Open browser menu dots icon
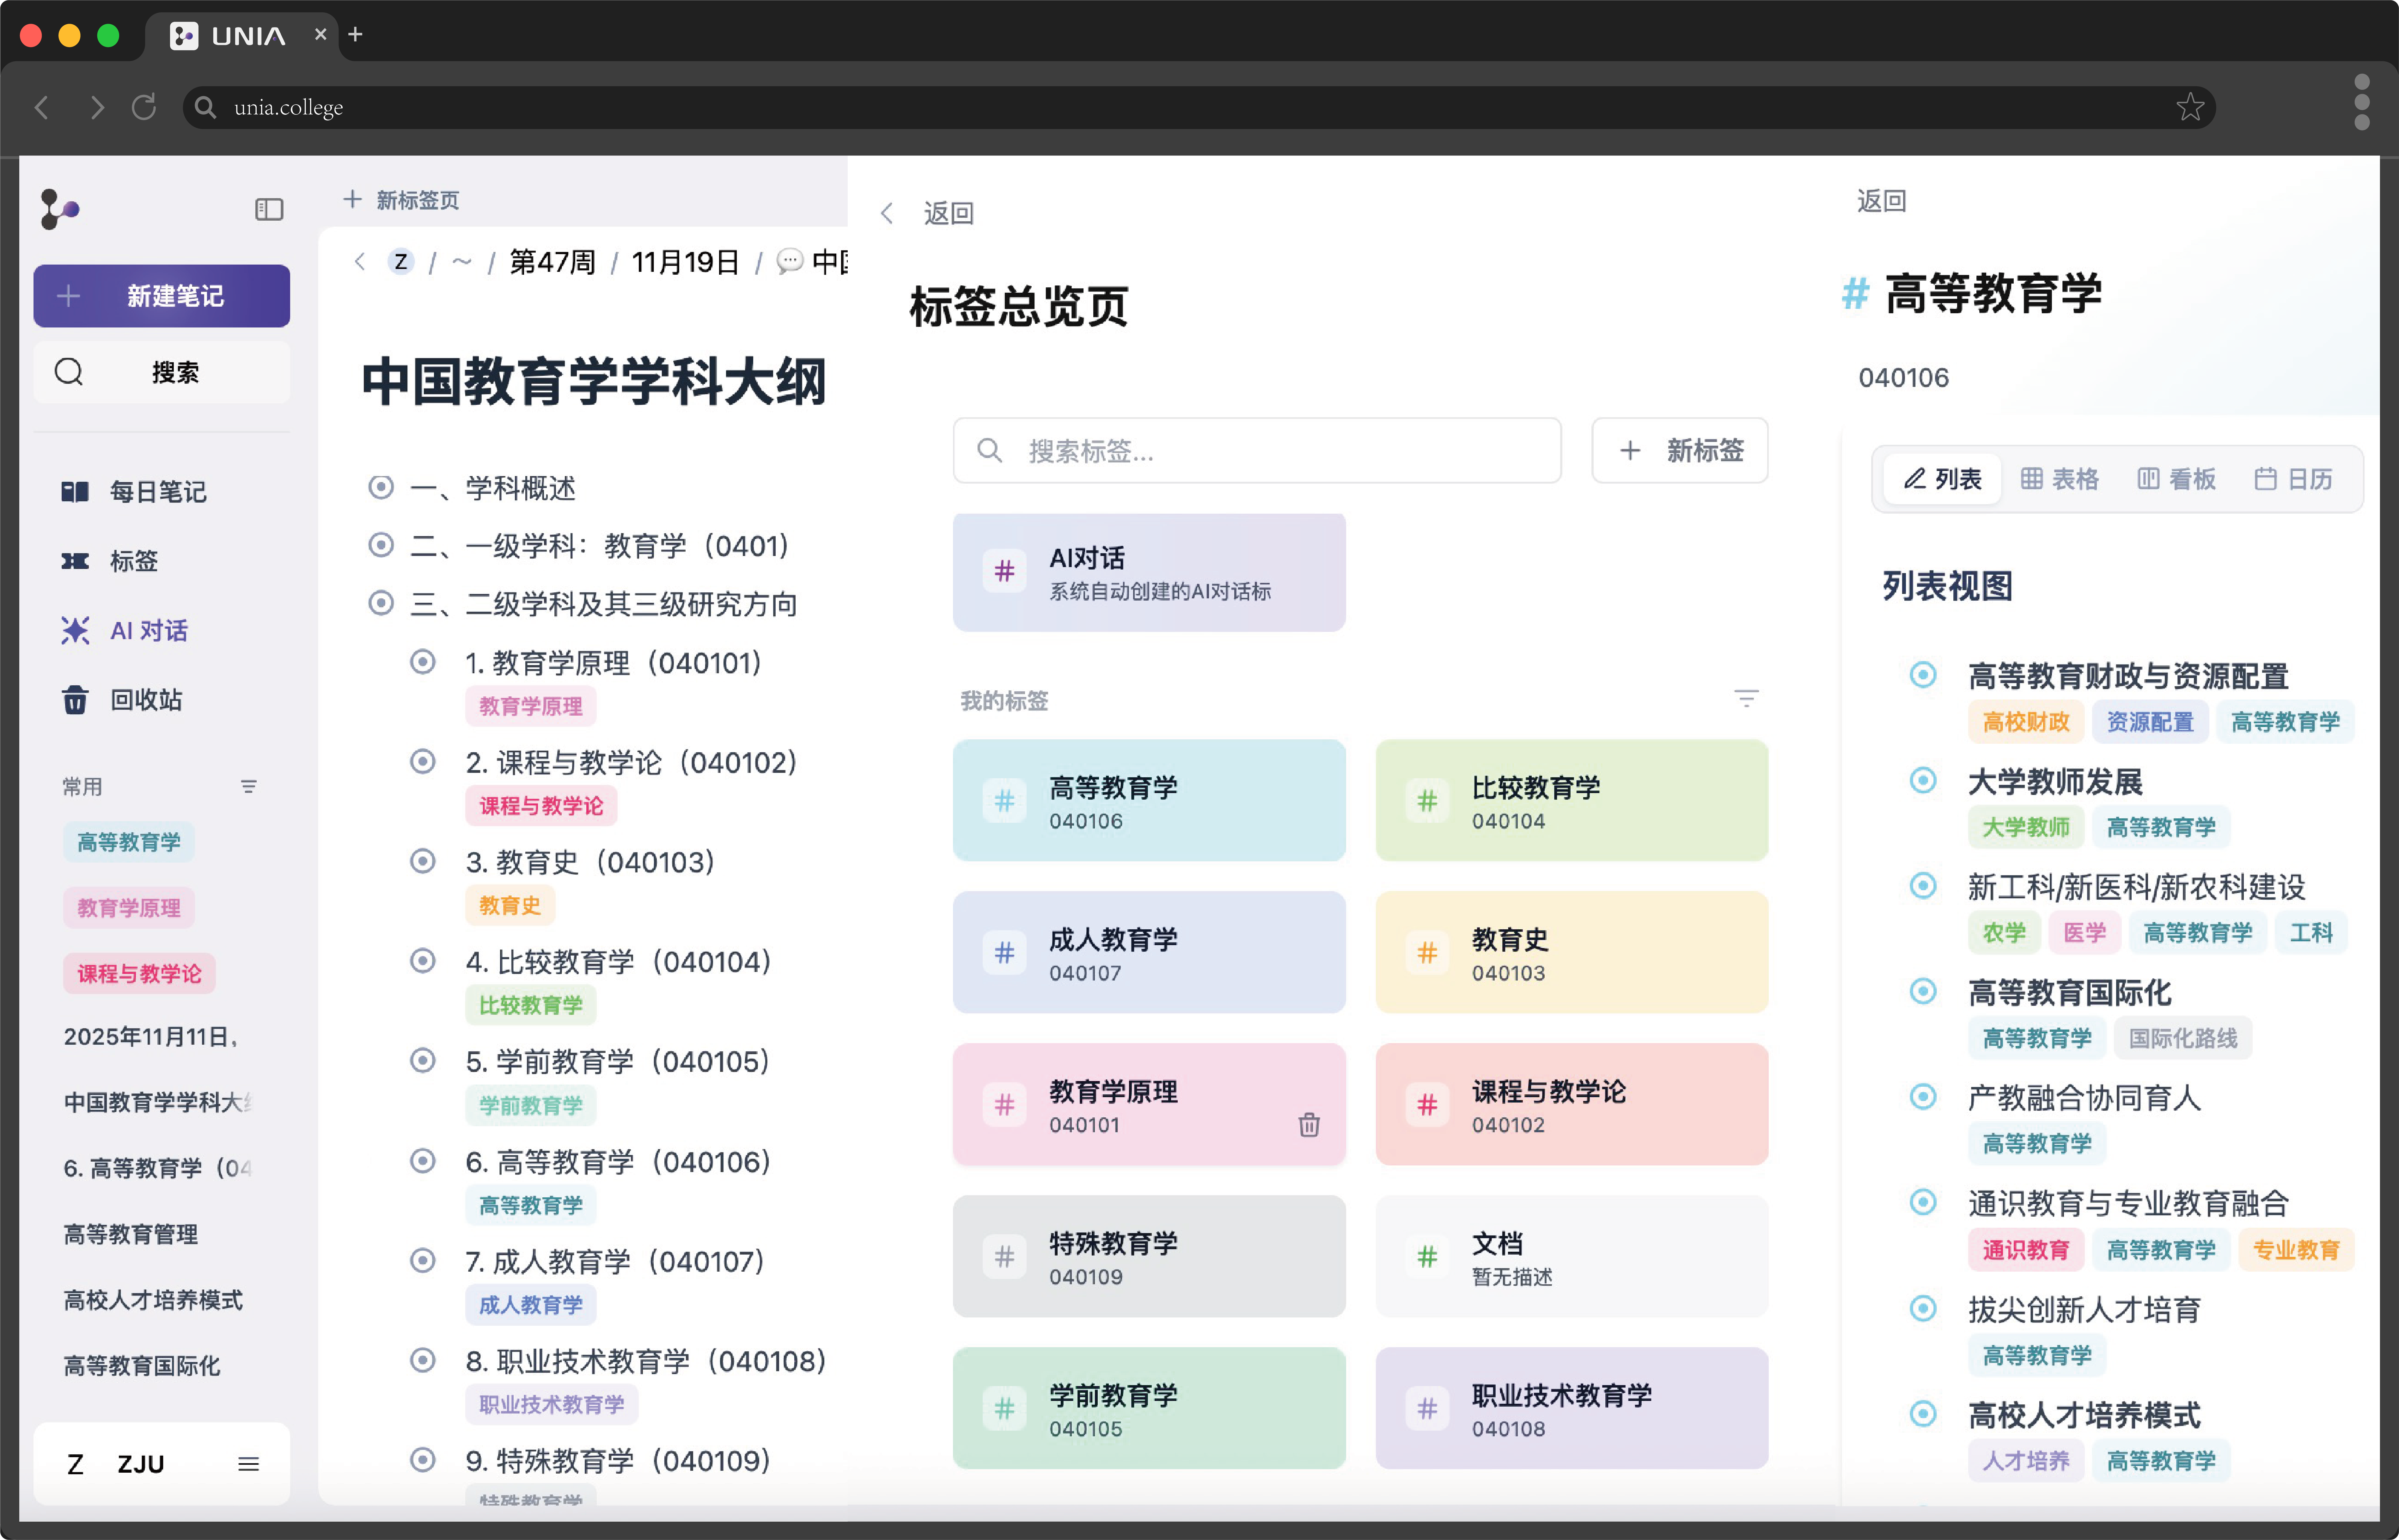Screen dimensions: 2399x1540 coord(2362,102)
